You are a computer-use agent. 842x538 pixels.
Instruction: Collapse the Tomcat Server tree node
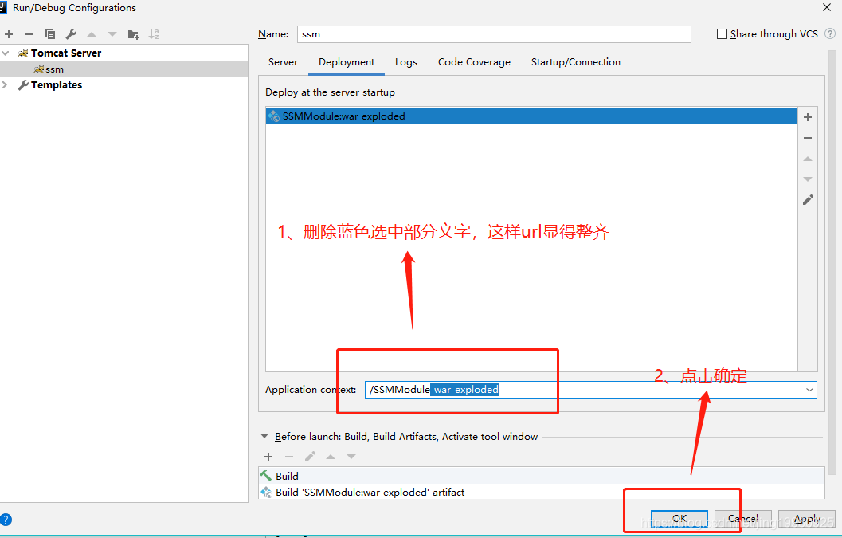coord(6,53)
